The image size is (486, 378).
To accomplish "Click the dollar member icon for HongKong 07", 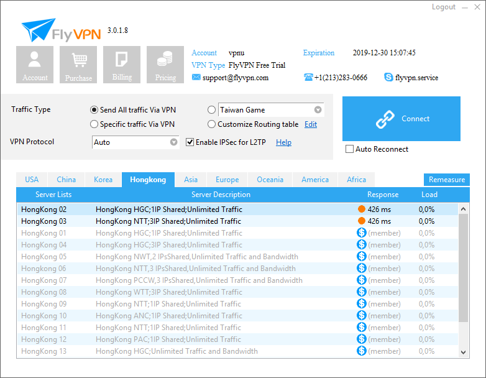I will click(362, 280).
